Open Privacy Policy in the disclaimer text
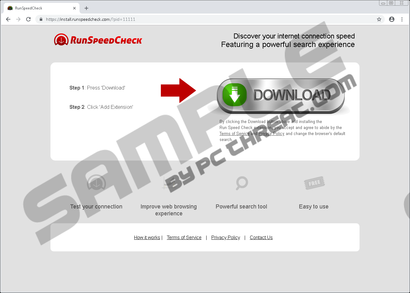Screen dimensions: 410x293 (272, 134)
